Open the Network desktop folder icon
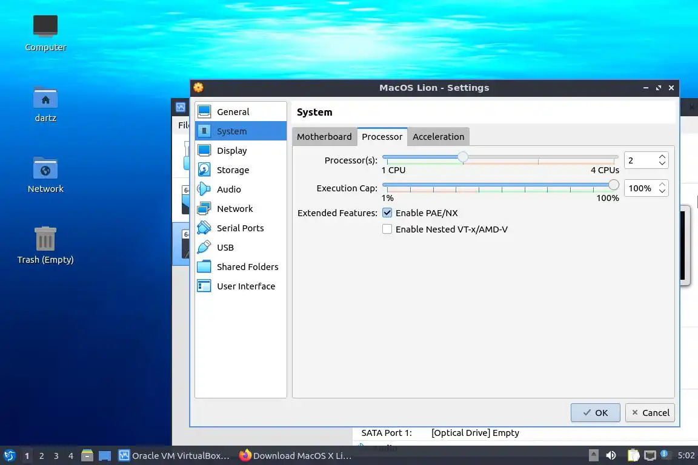Image resolution: width=698 pixels, height=465 pixels. pos(45,168)
